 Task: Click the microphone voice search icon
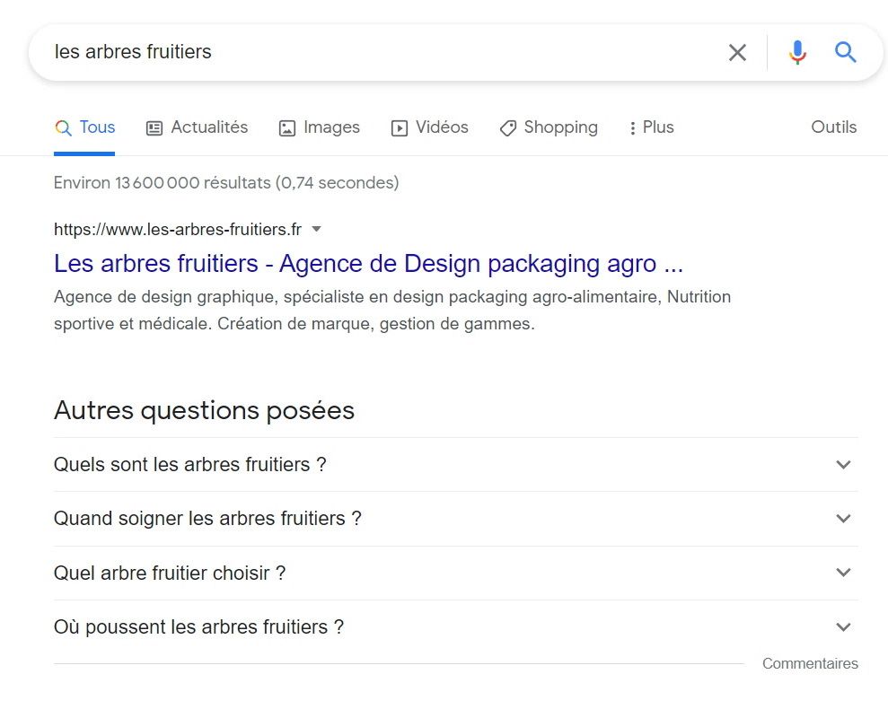coord(797,52)
